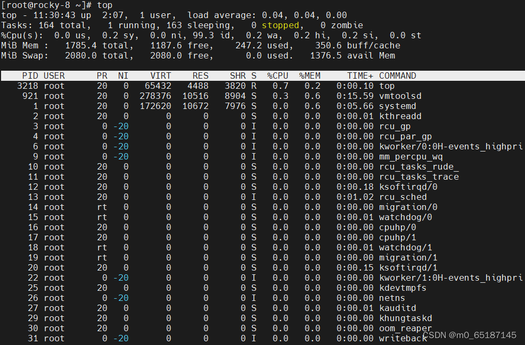Screen dimensions: 525x345
Task: Click the ksoftirqd/0 command name
Action: [408, 187]
